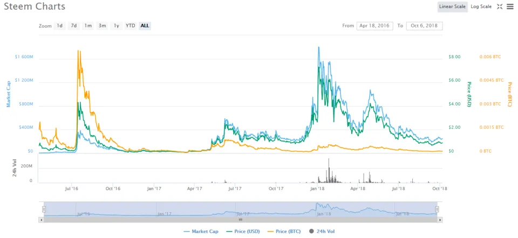518x238 pixels.
Task: Grab the left navigator range handle
Action: 44,209
